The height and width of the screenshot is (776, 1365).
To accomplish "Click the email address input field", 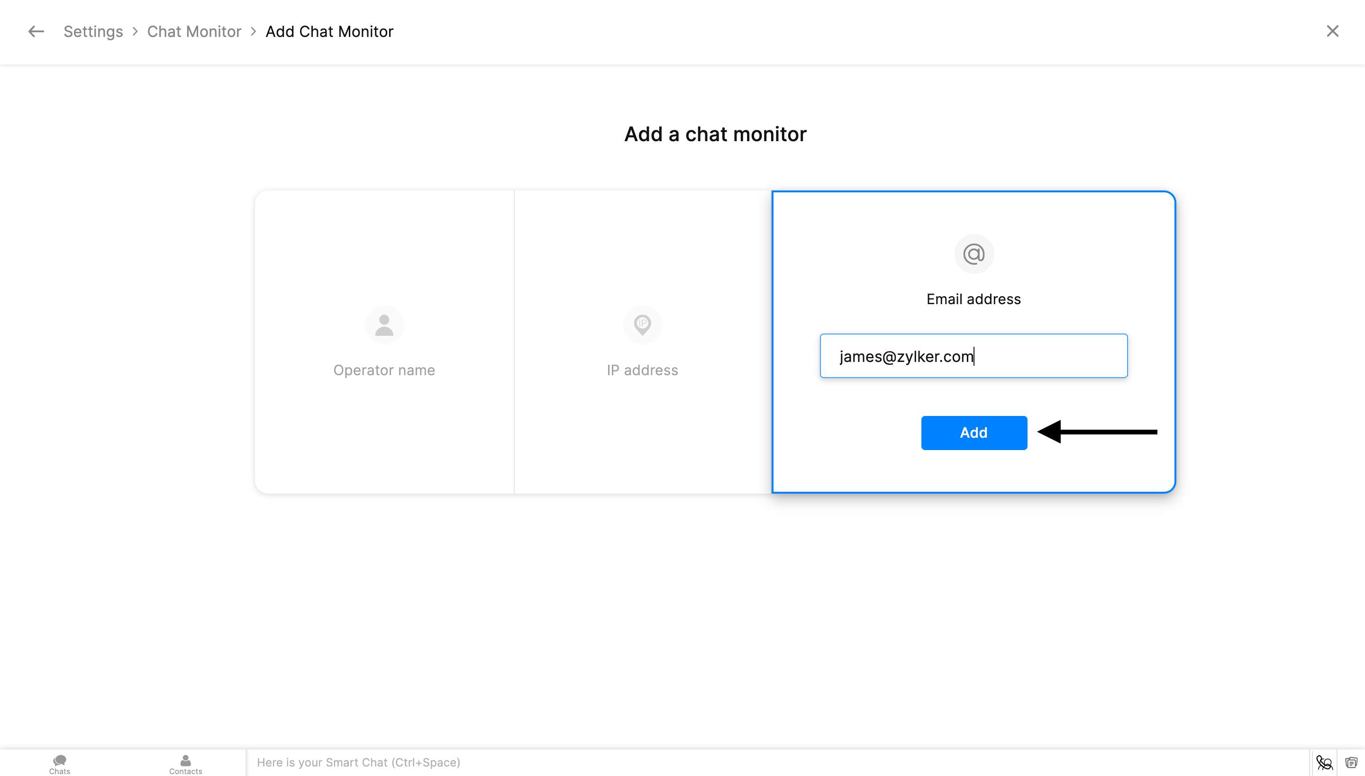I will click(974, 356).
